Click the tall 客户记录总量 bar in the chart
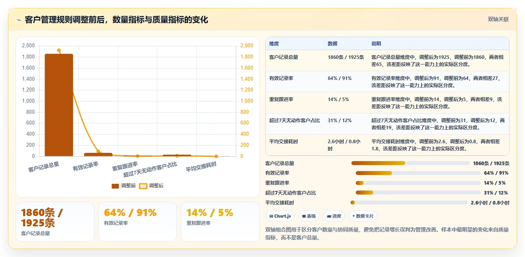Image resolution: width=525 pixels, height=257 pixels. 59,105
